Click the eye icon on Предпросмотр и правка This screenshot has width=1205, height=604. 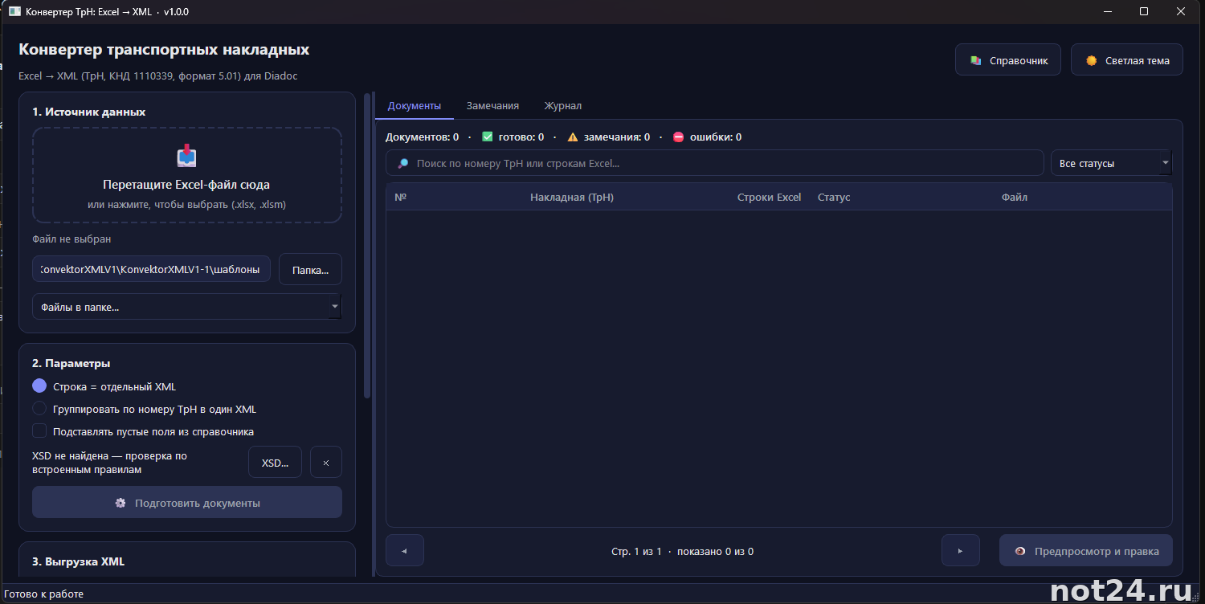coord(1020,551)
